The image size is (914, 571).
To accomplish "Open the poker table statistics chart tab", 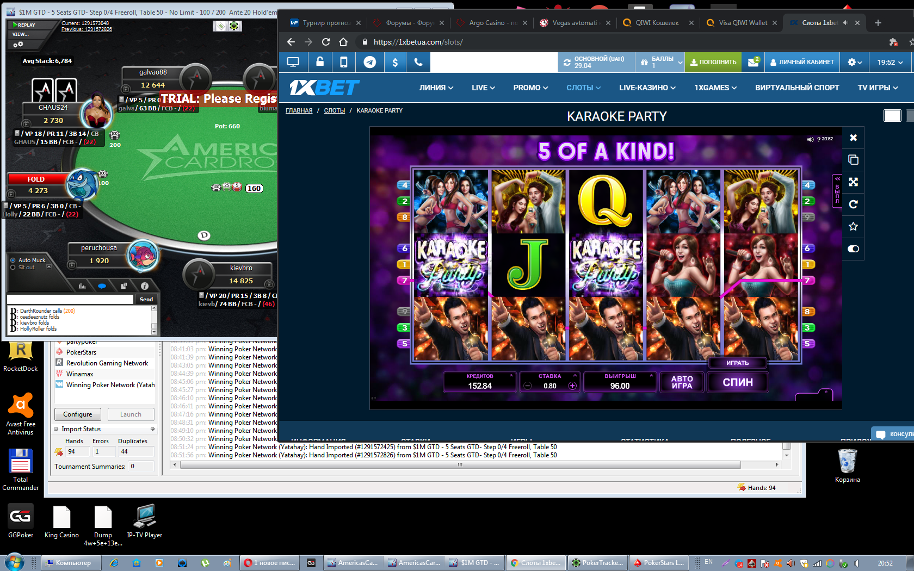I will [82, 286].
